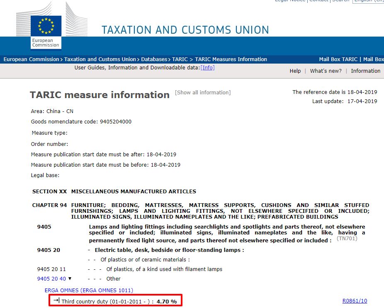Click the TARIC measure information heading

100,95
